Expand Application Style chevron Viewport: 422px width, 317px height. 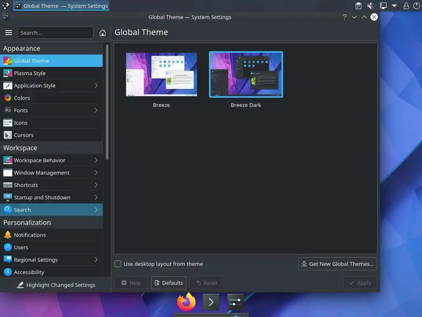tap(96, 86)
